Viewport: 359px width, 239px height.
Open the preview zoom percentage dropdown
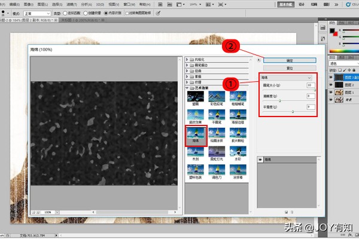pyautogui.click(x=57, y=212)
